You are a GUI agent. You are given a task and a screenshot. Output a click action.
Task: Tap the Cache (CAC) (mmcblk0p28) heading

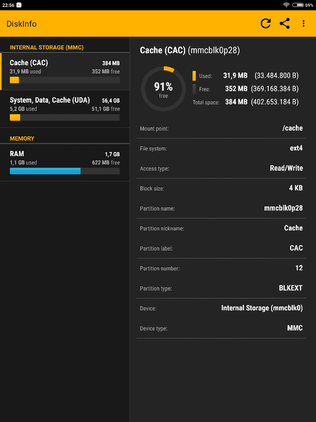pyautogui.click(x=190, y=50)
